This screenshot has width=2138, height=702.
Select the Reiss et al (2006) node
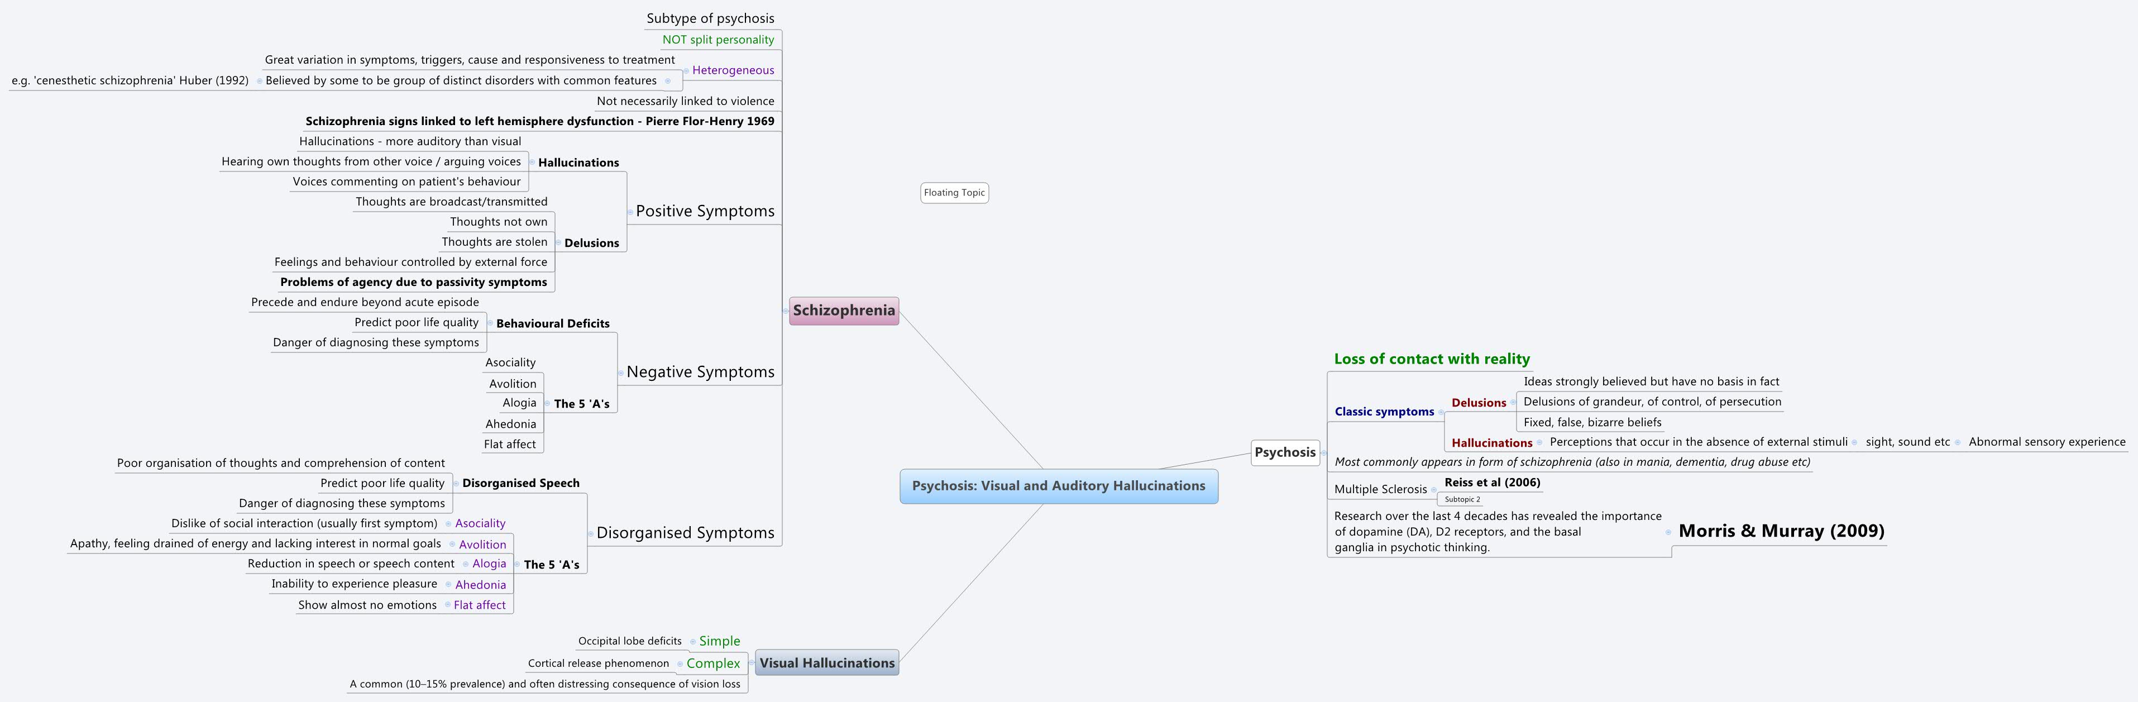tap(1493, 482)
